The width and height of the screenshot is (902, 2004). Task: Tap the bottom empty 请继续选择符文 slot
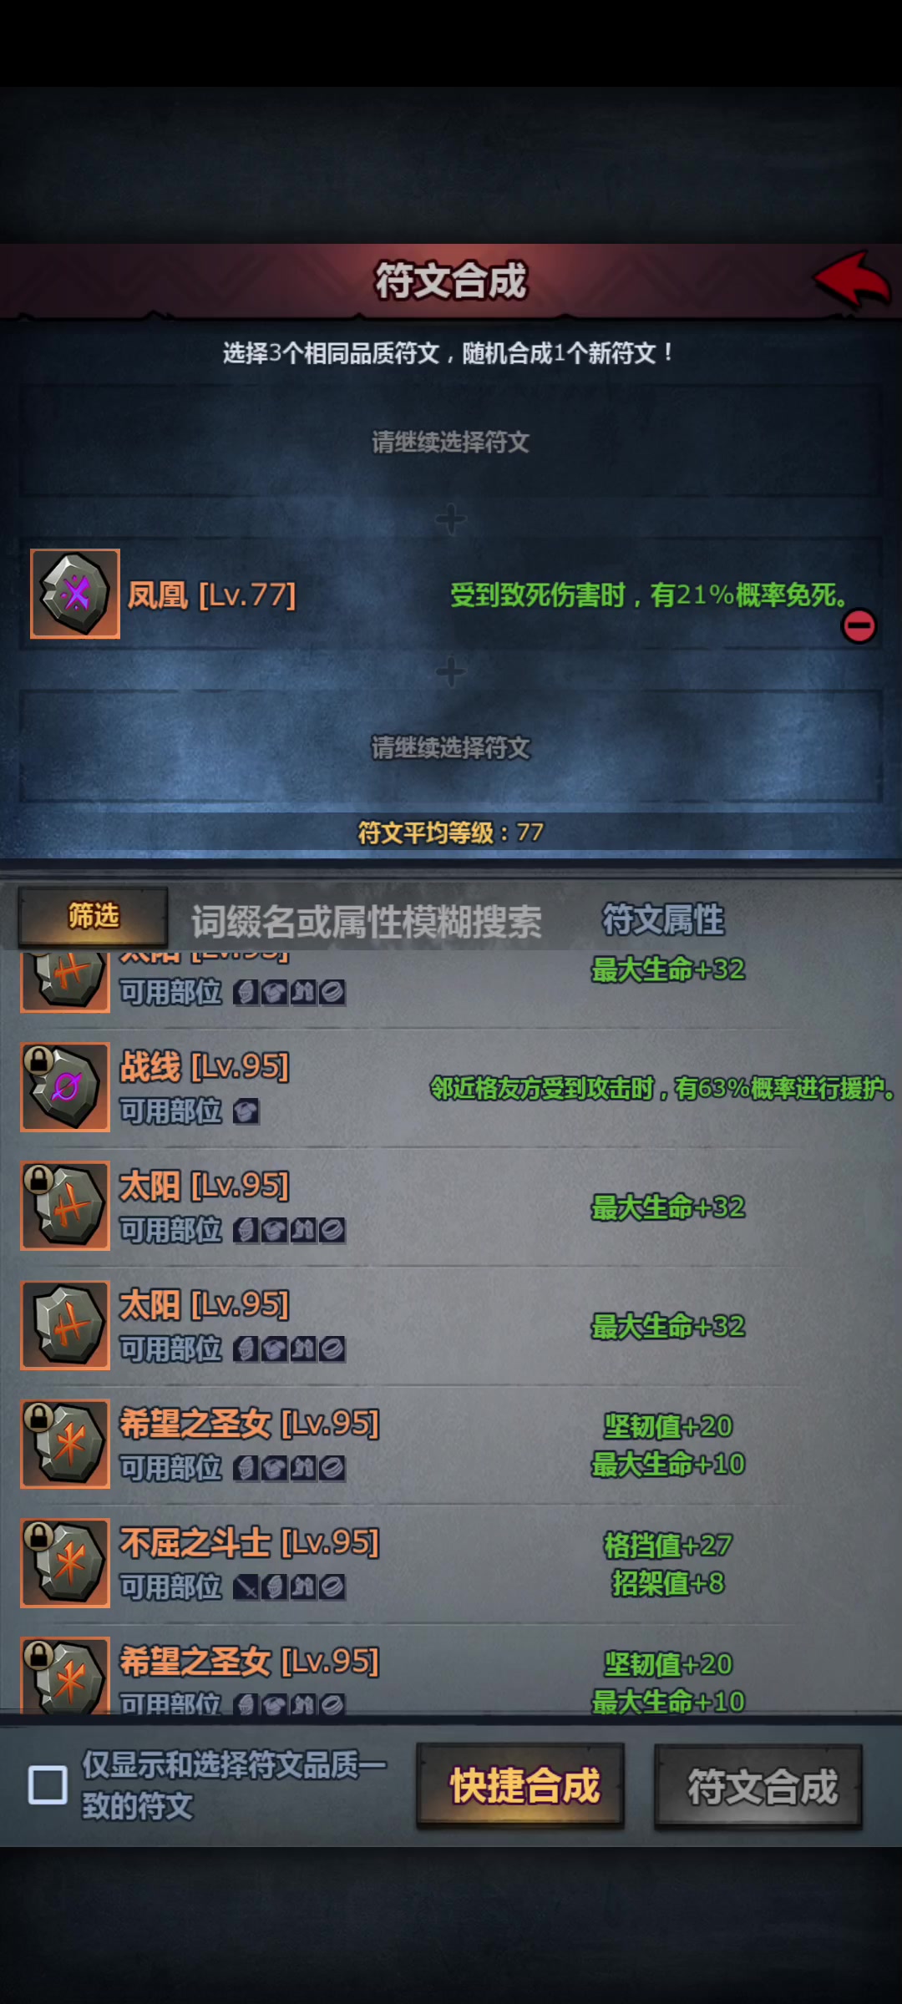tap(451, 746)
